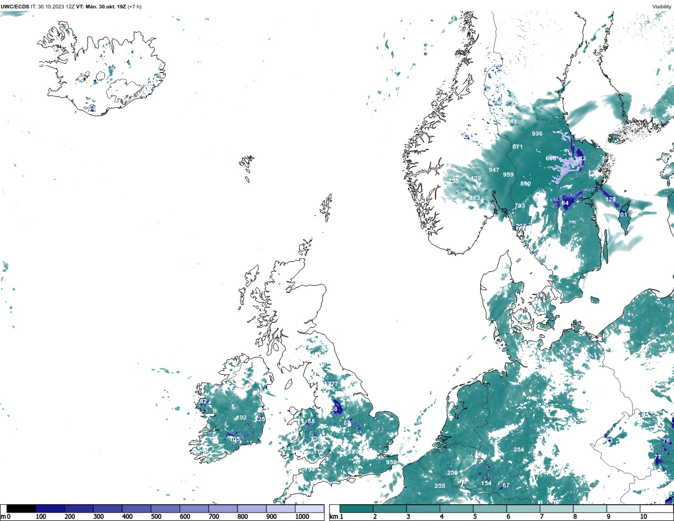Click the '429' value over southern Norway

pos(475,178)
